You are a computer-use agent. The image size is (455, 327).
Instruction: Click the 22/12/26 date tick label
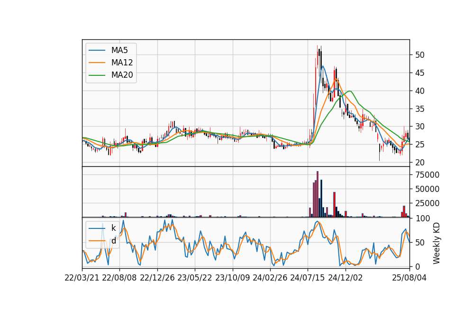157,278
